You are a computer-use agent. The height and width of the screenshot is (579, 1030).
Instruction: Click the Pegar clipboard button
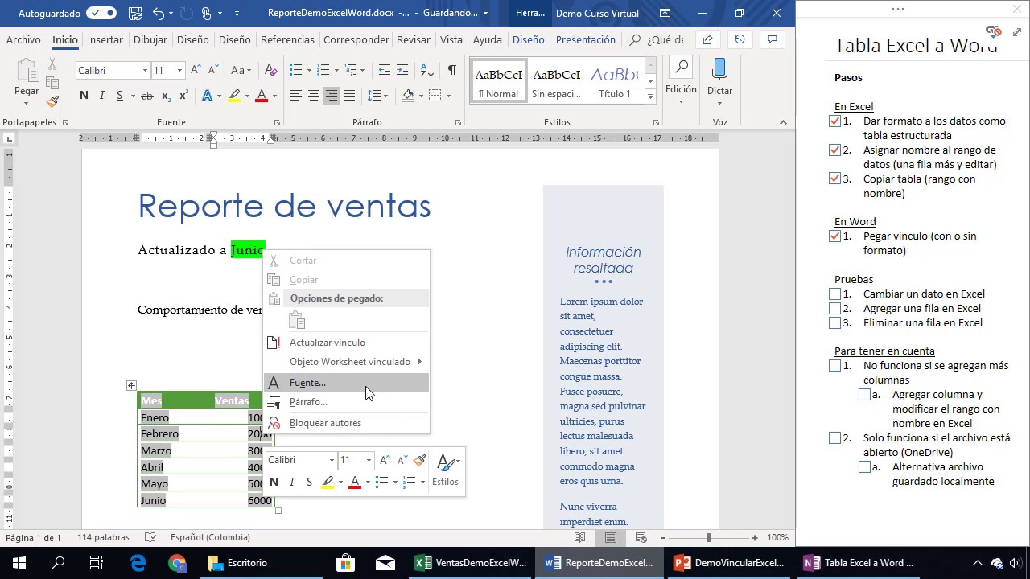click(x=26, y=80)
